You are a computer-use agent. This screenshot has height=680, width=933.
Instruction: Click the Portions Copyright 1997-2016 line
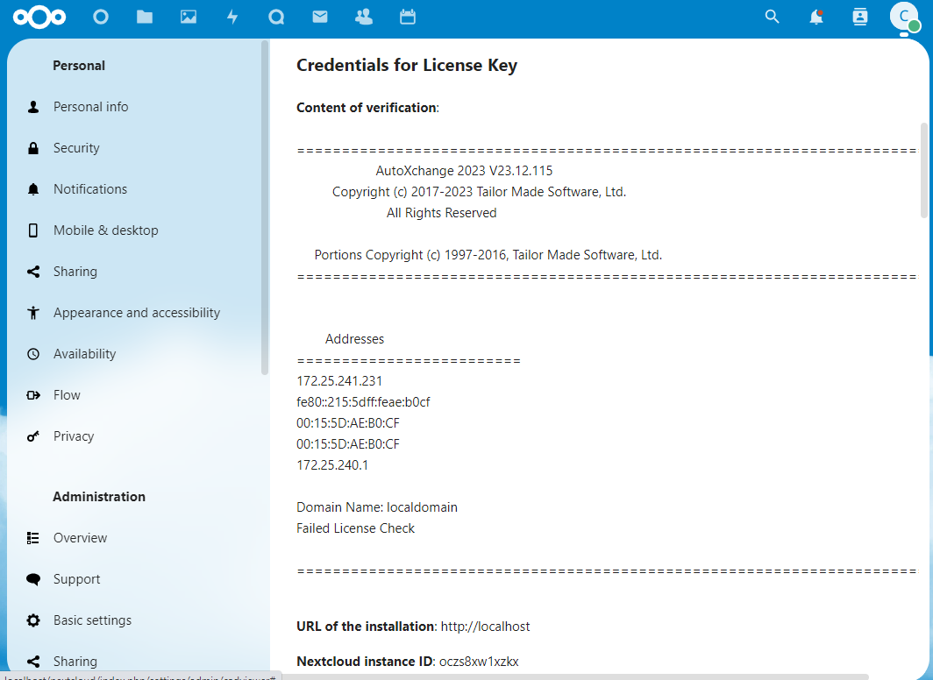pos(488,255)
